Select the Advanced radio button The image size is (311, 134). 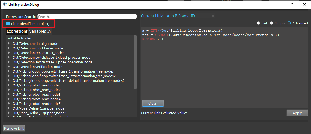pos(289,23)
